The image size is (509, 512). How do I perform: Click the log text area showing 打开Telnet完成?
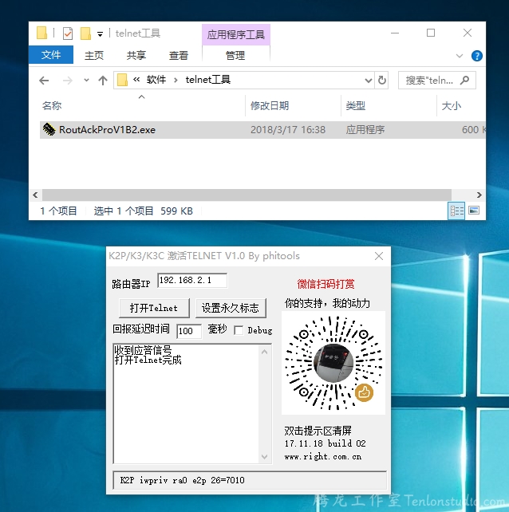pyautogui.click(x=186, y=404)
